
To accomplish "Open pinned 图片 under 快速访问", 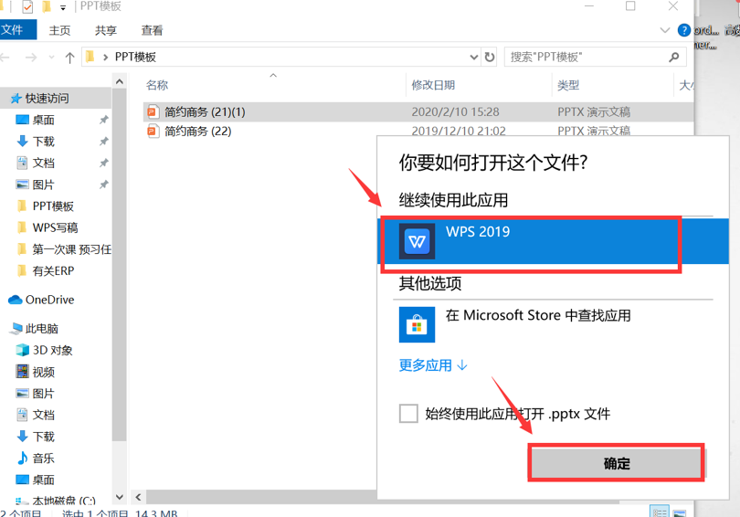I will (x=44, y=185).
